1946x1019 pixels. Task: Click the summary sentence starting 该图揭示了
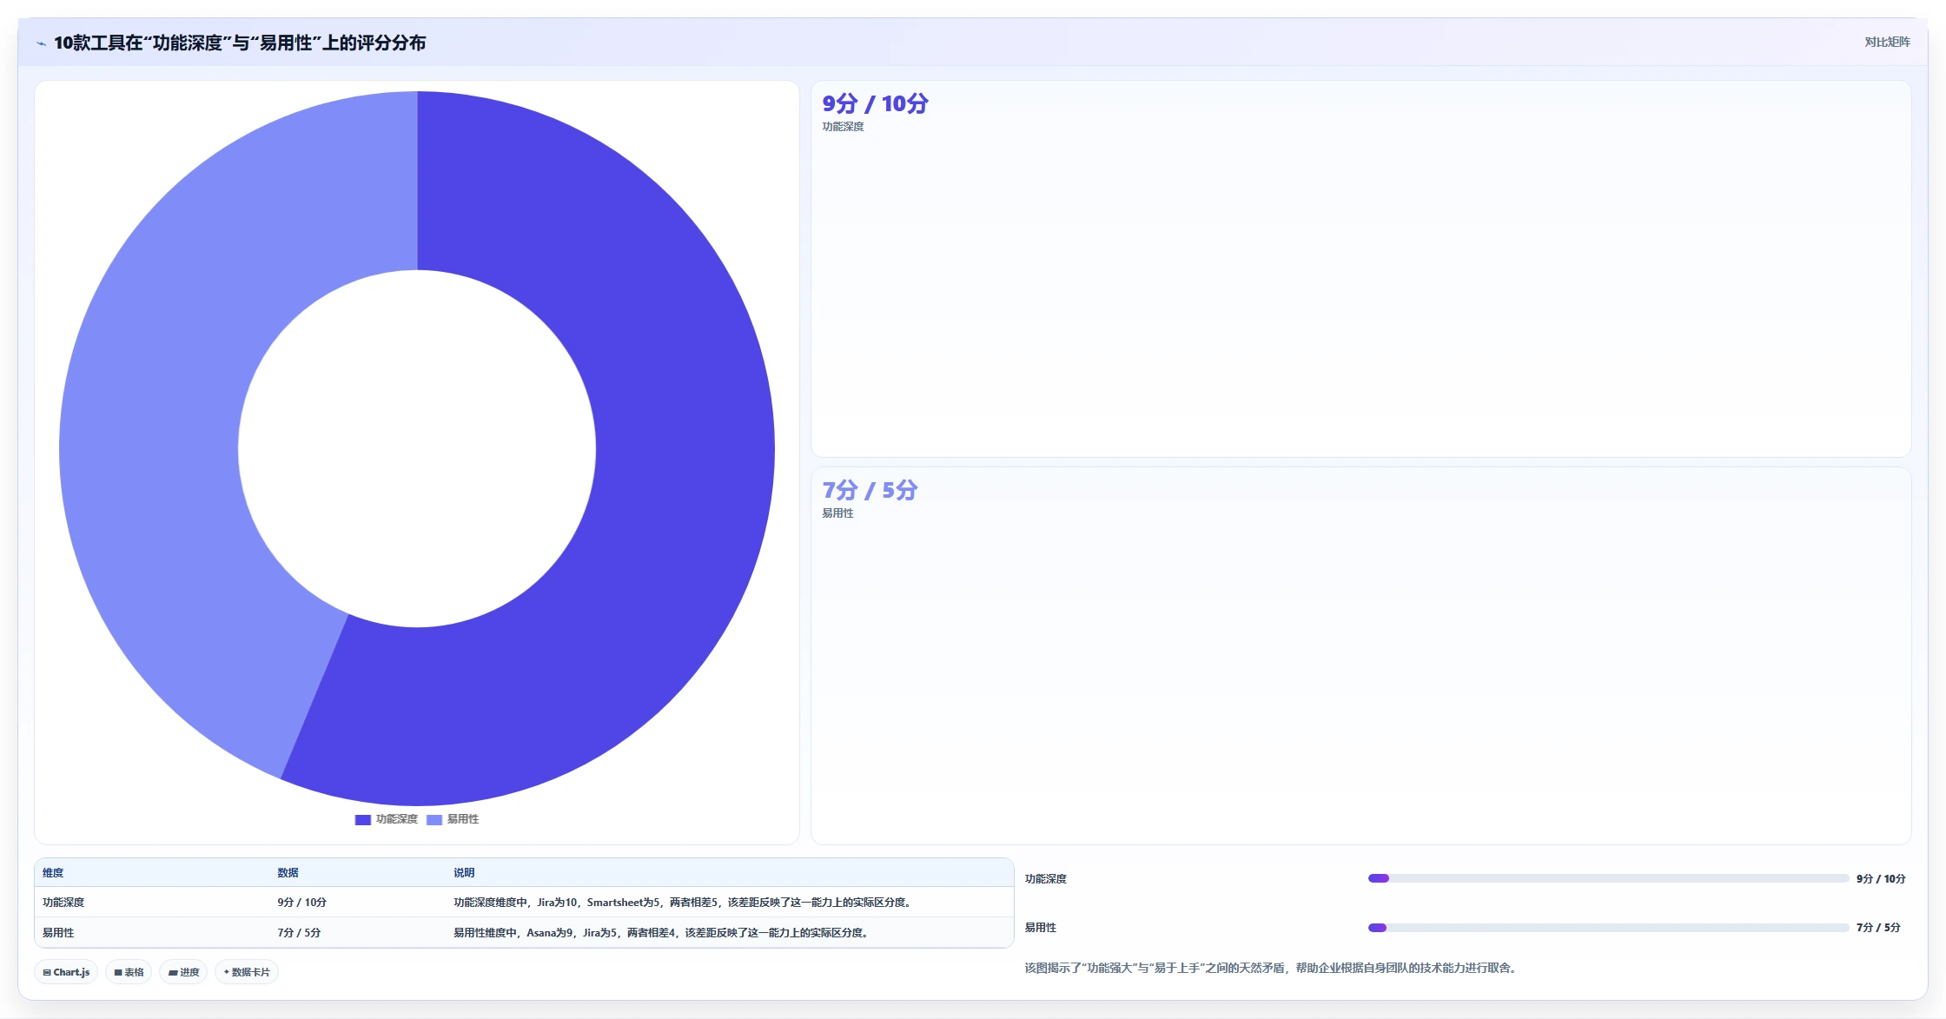[x=1272, y=968]
